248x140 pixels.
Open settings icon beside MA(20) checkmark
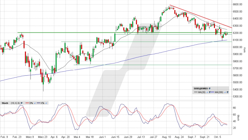click(210, 92)
